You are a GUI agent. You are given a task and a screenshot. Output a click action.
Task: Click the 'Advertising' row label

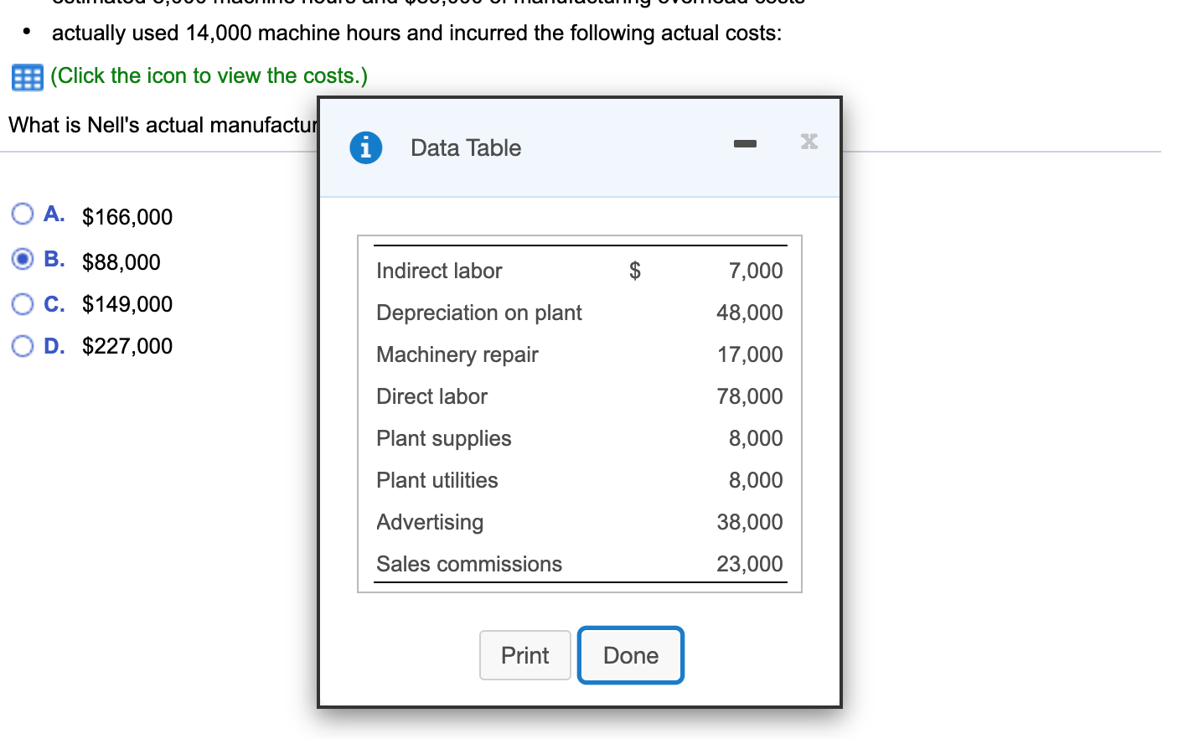click(x=430, y=522)
